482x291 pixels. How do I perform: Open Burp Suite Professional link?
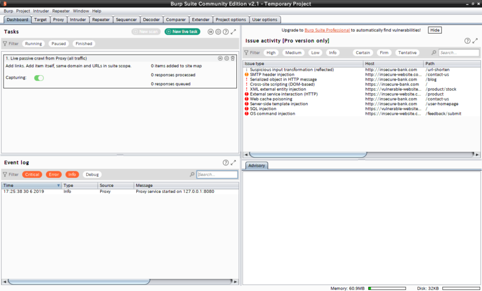click(x=327, y=30)
